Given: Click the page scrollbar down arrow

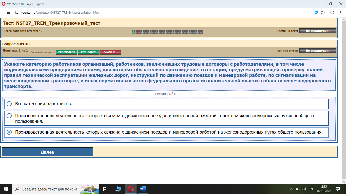Looking at the screenshot, I should coord(344,182).
